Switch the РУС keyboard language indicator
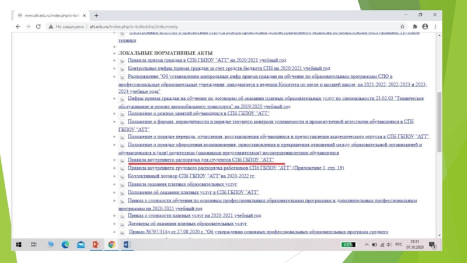This screenshot has height=263, width=467. 398,244
